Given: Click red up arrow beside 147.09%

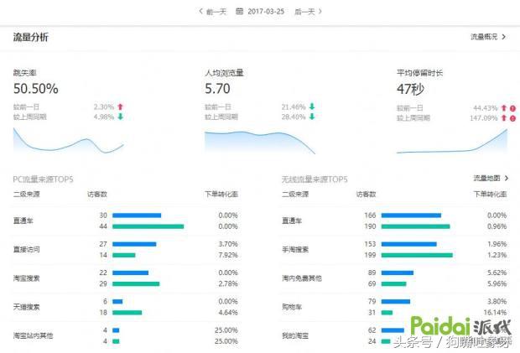Looking at the screenshot, I should (504, 117).
